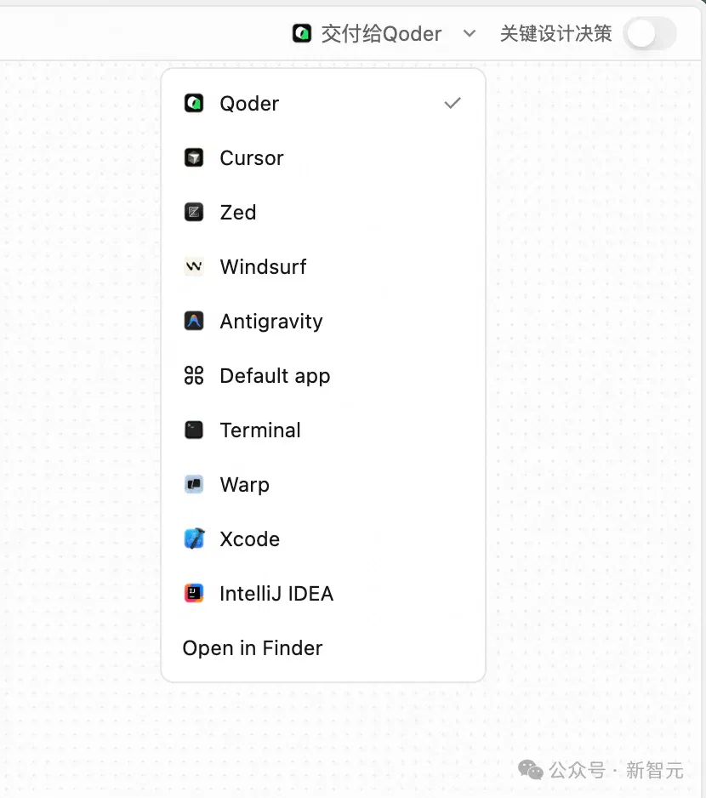Screen dimensions: 706x798
Task: Click the Antigravity app icon
Action: (193, 321)
